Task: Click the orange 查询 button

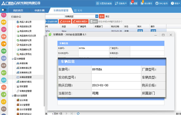Action: 102,17
